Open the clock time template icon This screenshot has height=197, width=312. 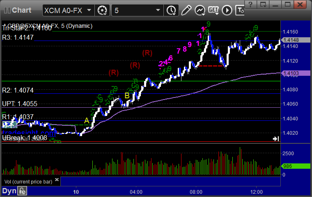pos(171,10)
